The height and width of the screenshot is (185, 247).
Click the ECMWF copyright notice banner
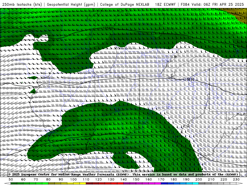(123, 175)
